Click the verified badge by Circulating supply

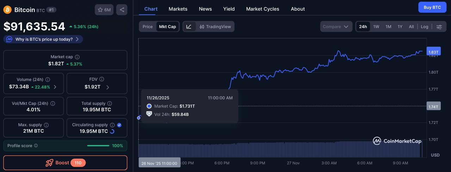pos(119,125)
